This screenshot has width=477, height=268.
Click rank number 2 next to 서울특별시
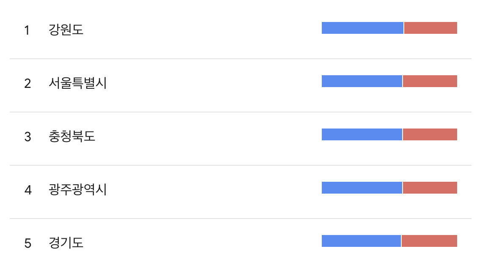pyautogui.click(x=27, y=84)
